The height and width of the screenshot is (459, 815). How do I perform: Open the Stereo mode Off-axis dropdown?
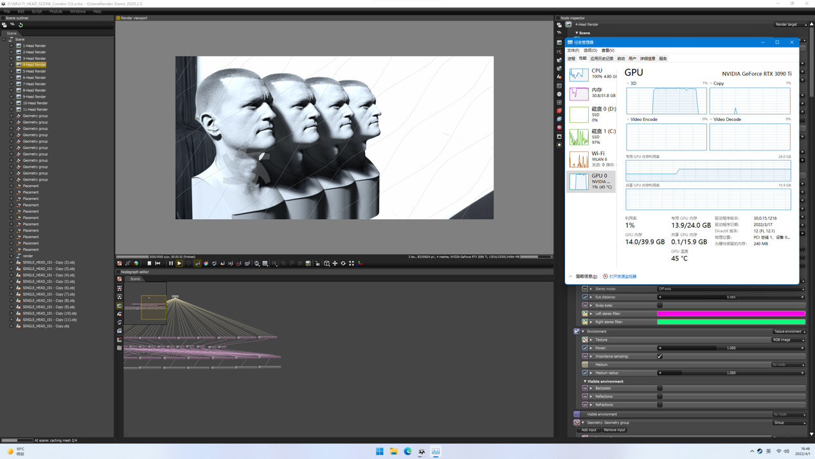pyautogui.click(x=730, y=289)
